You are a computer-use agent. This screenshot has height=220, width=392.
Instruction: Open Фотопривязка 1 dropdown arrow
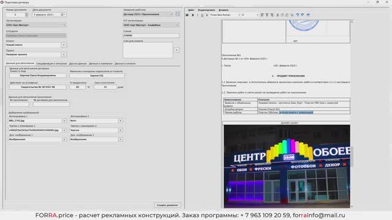(64, 121)
